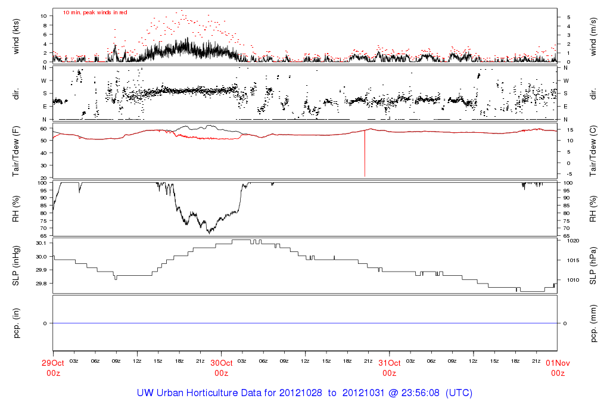Click the '12z' time label after 30Oct
This screenshot has width=610, height=417.
305,362
